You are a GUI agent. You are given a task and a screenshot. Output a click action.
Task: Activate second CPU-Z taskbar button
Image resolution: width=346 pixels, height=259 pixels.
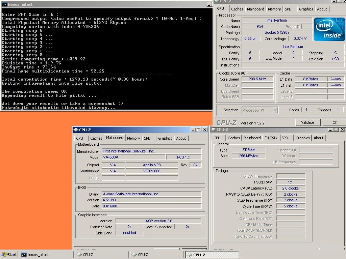click(157, 255)
